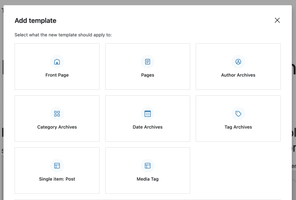Select the Category Archives label
Screen dimensions: 296x200
pos(57,127)
